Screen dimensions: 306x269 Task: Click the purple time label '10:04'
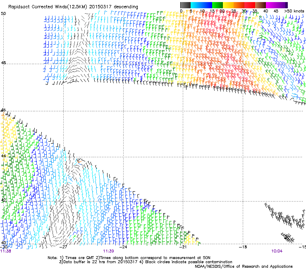pos(277,251)
